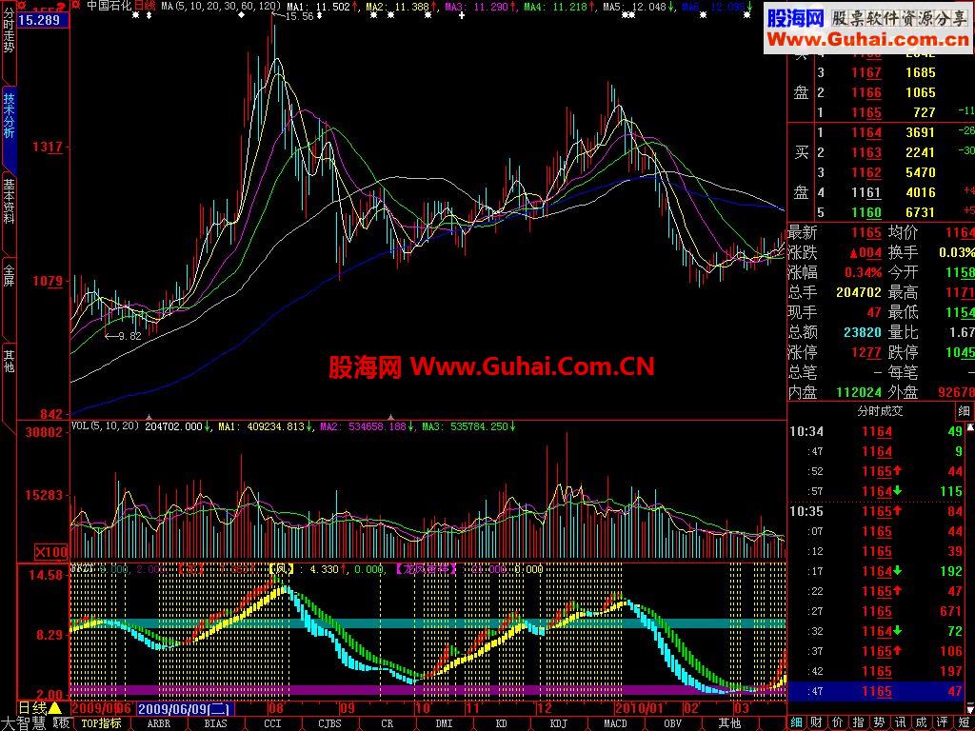Click the X100 volume scale box
The width and height of the screenshot is (975, 731).
point(51,551)
